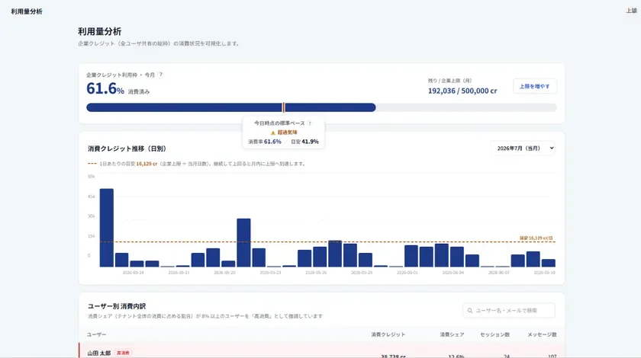
Task: Click the 192,036 / 500,000 cr value
Action: 462,91
